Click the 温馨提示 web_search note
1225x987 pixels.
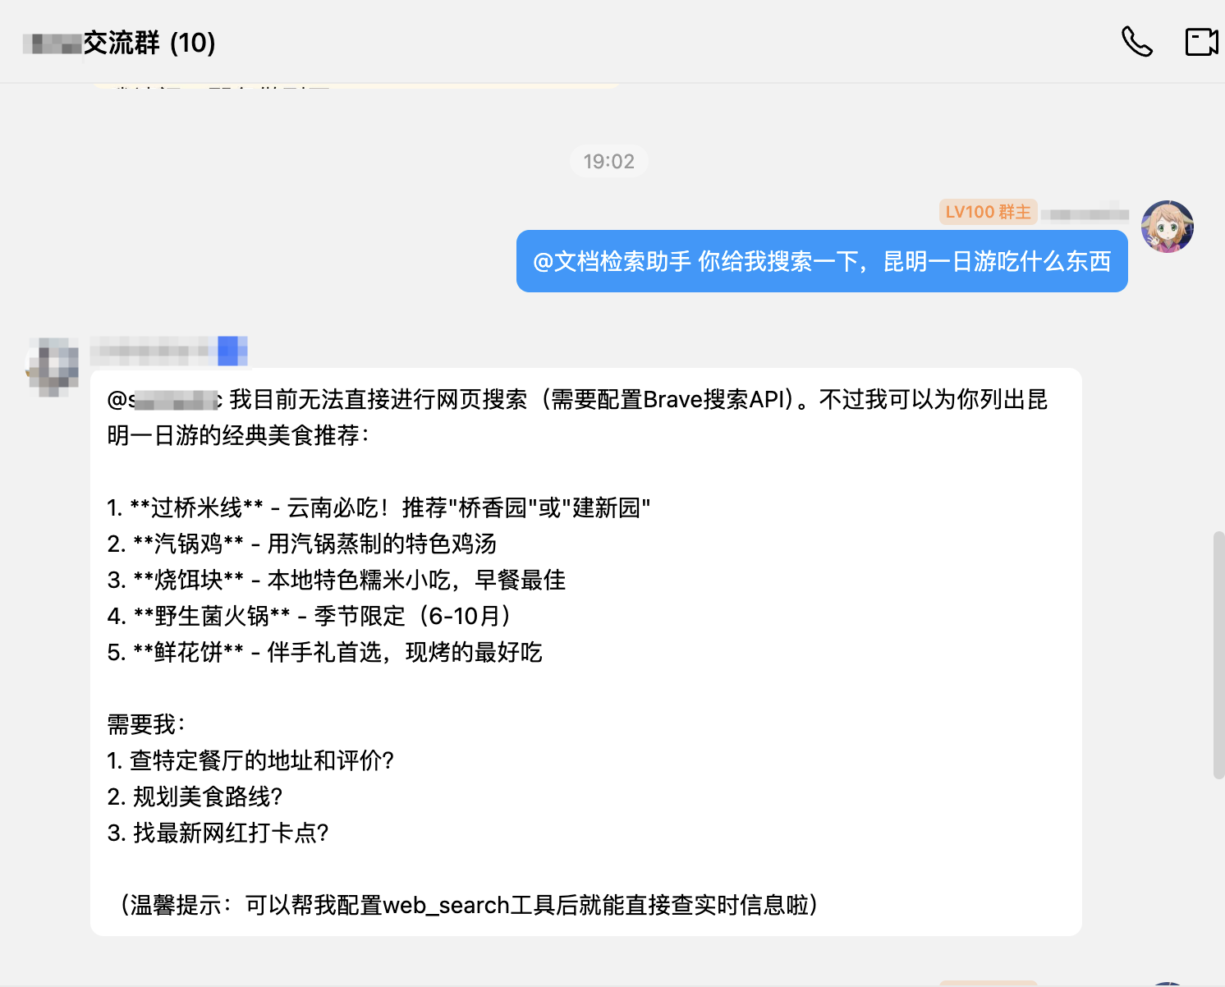tap(468, 905)
